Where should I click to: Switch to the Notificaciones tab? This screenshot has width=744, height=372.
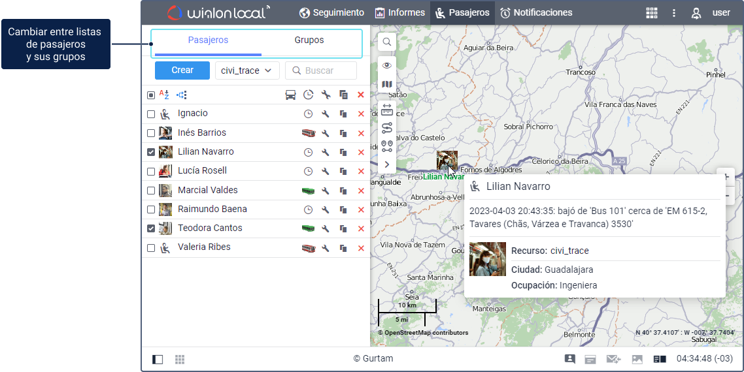coord(536,13)
